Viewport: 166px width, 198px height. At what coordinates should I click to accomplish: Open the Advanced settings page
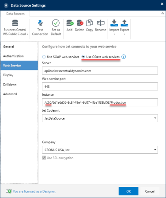coord(19,94)
